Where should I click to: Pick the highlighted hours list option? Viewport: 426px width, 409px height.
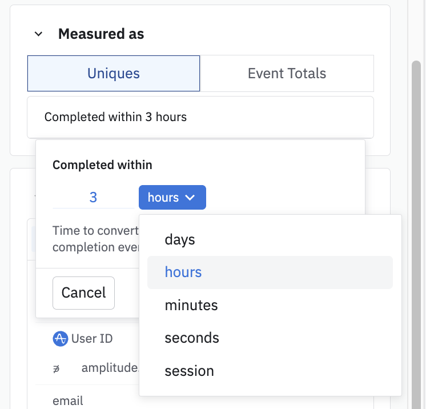[x=183, y=272]
